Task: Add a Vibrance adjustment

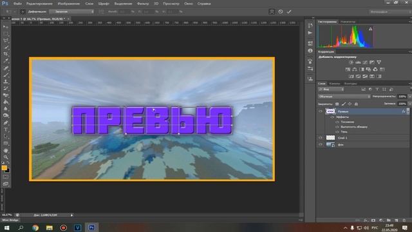Action: click(379, 63)
